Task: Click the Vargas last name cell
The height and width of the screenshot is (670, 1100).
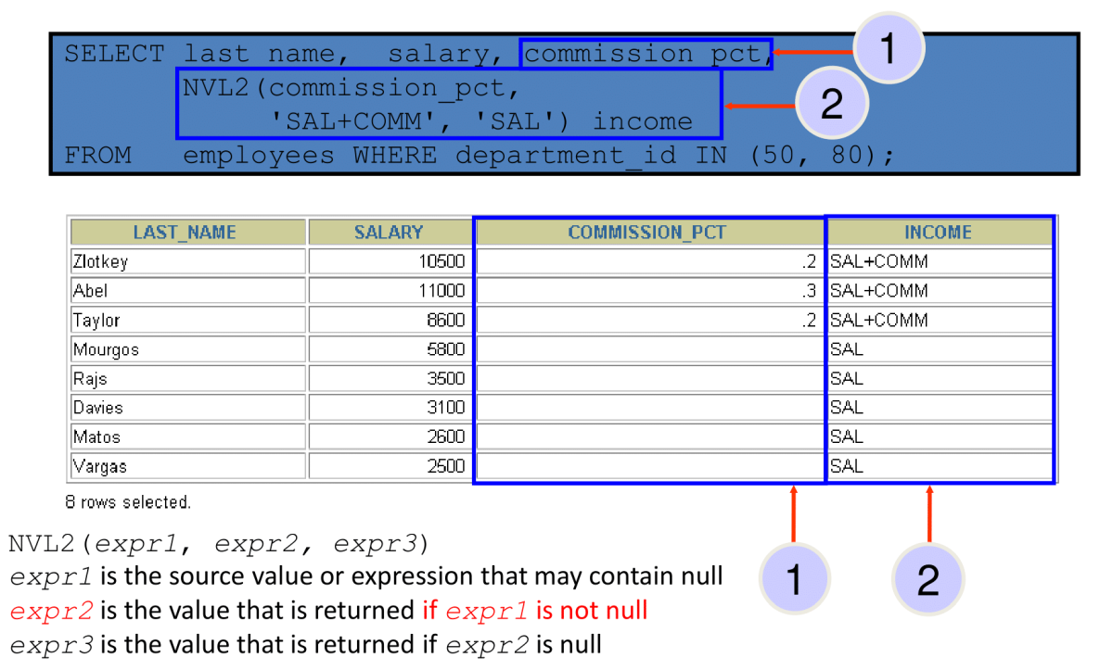Action: pos(187,466)
